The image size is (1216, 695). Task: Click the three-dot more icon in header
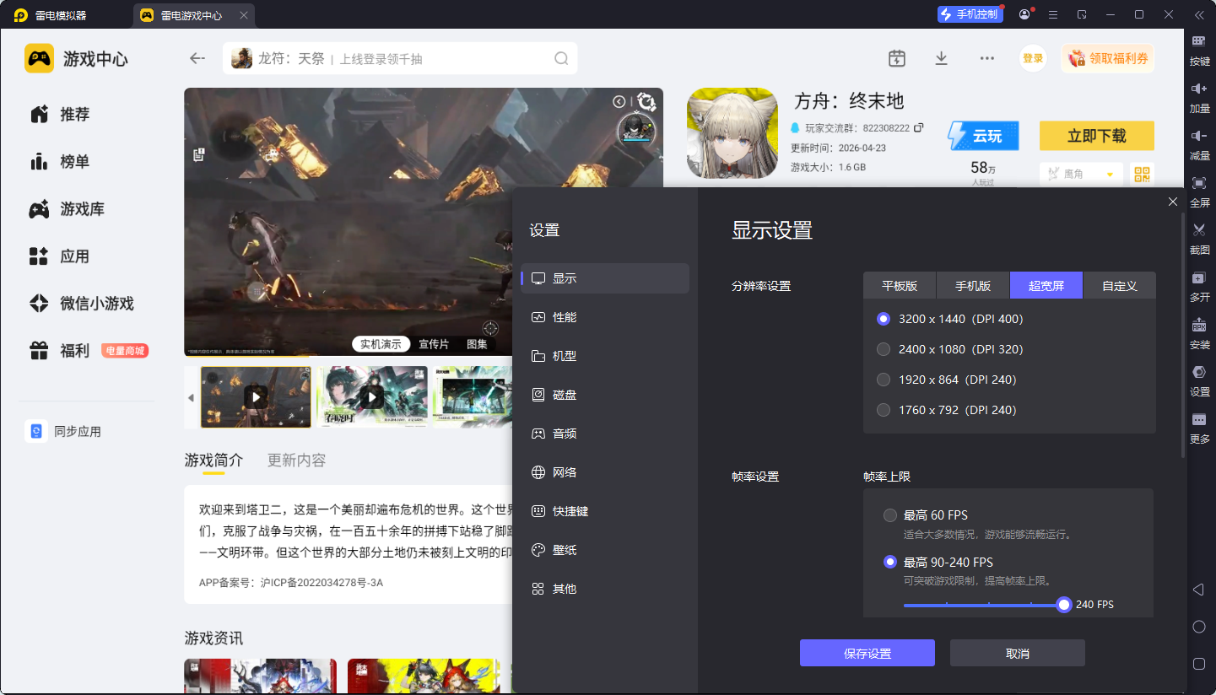[987, 58]
